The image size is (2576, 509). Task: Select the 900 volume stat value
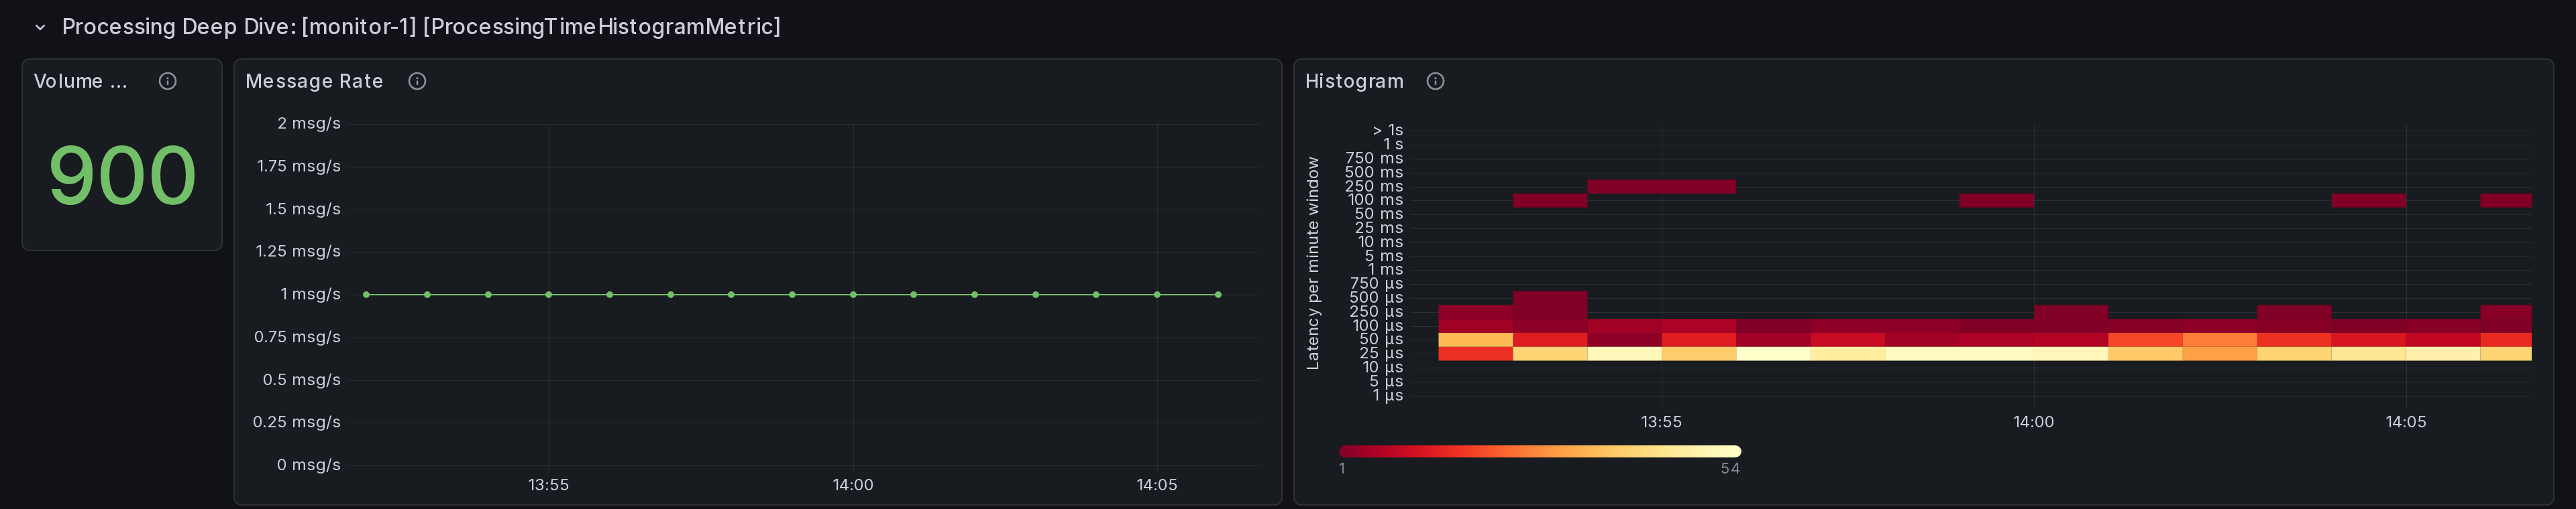coord(122,175)
